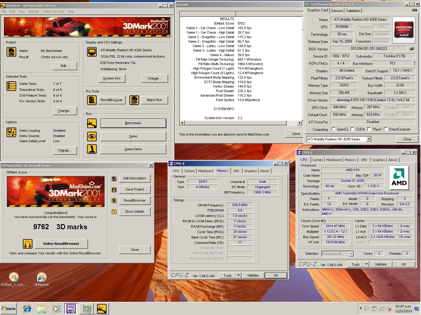The image size is (421, 315).
Task: Click the 3DMark Score value 9762 in Details
Action: (x=241, y=23)
